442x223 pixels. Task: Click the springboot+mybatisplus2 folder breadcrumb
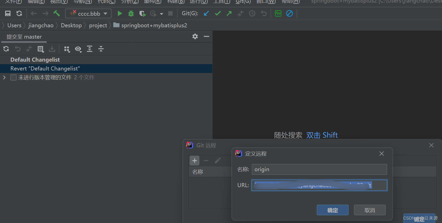coord(150,25)
